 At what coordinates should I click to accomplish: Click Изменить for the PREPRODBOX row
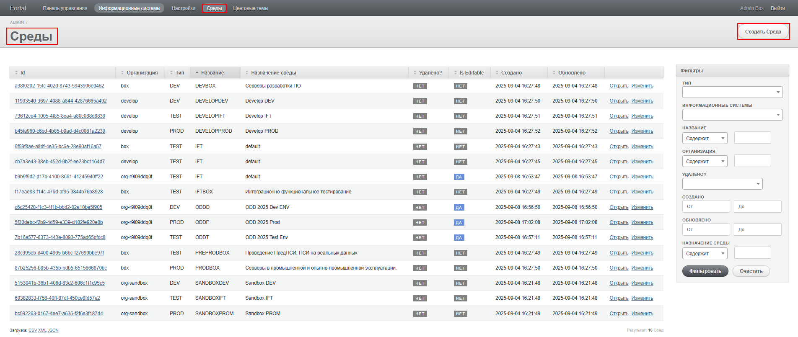[x=643, y=253]
